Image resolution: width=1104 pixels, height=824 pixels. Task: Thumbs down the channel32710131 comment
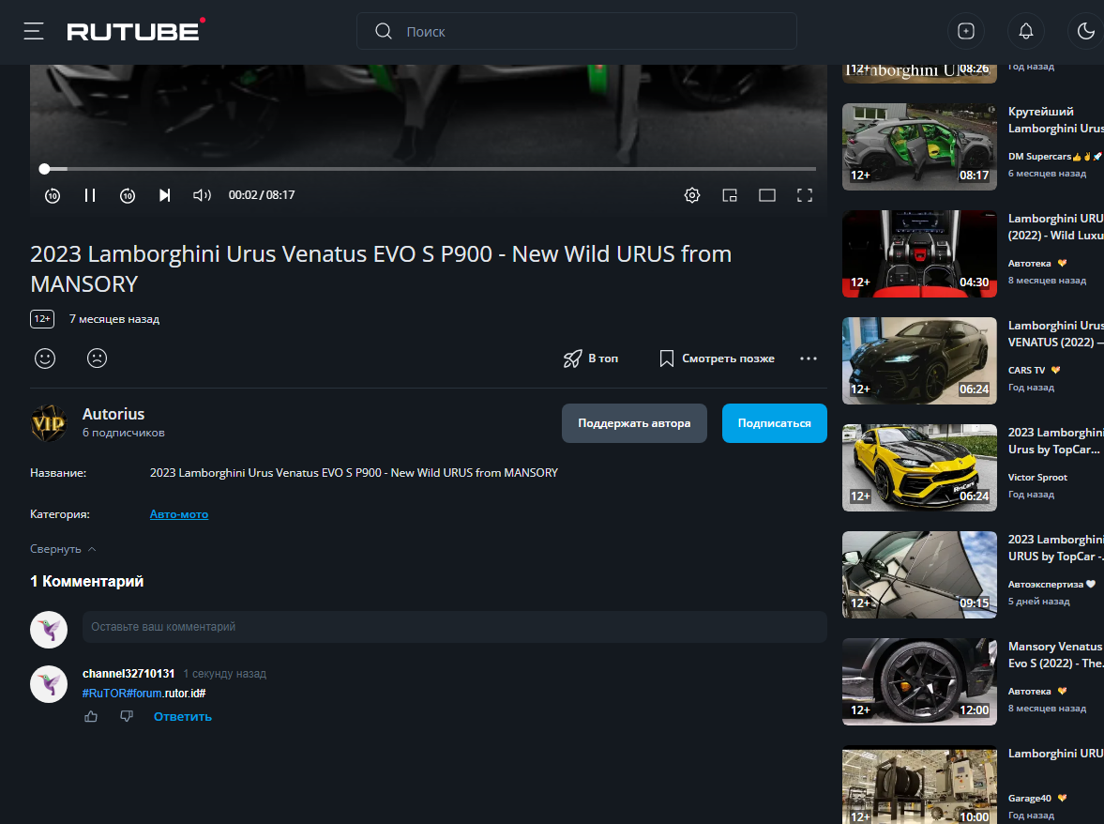click(127, 716)
